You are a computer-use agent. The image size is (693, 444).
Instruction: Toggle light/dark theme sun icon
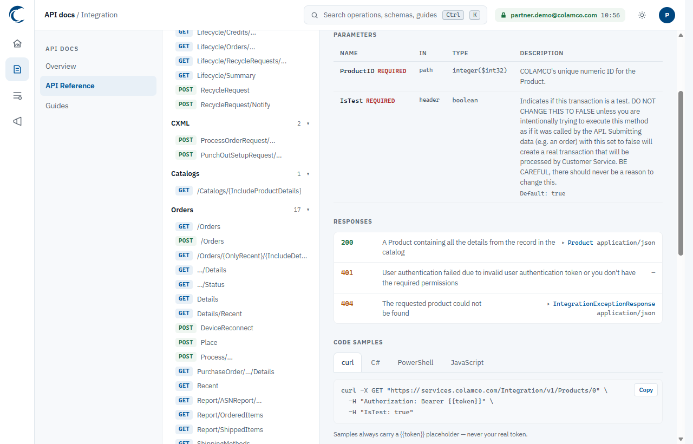tap(642, 15)
